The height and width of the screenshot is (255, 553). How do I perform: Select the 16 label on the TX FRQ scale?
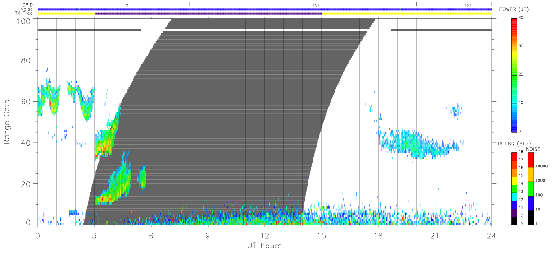click(521, 168)
